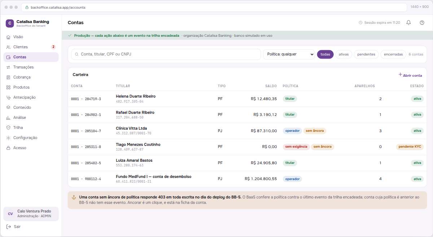Click the Clientes people icon
The width and height of the screenshot is (433, 237).
coord(8,47)
